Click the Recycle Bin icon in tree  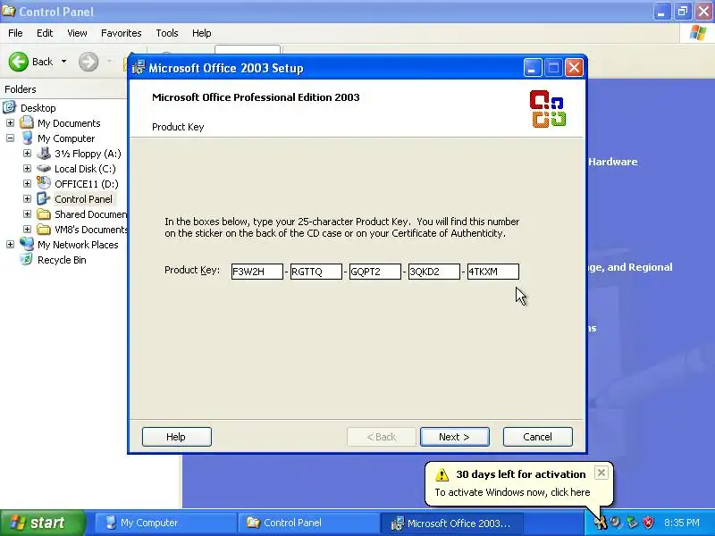click(x=27, y=259)
